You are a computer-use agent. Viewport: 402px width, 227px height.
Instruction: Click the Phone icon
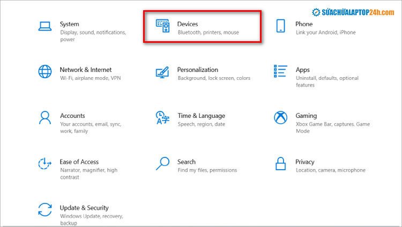[x=280, y=27]
